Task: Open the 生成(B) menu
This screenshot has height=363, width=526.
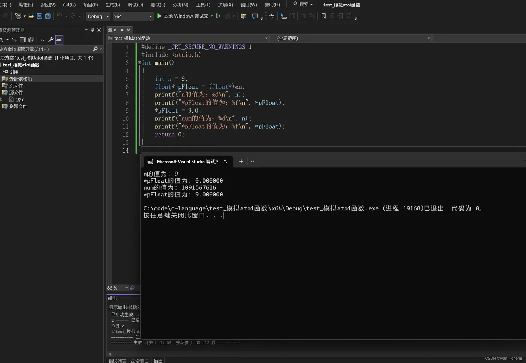Action: tap(113, 4)
